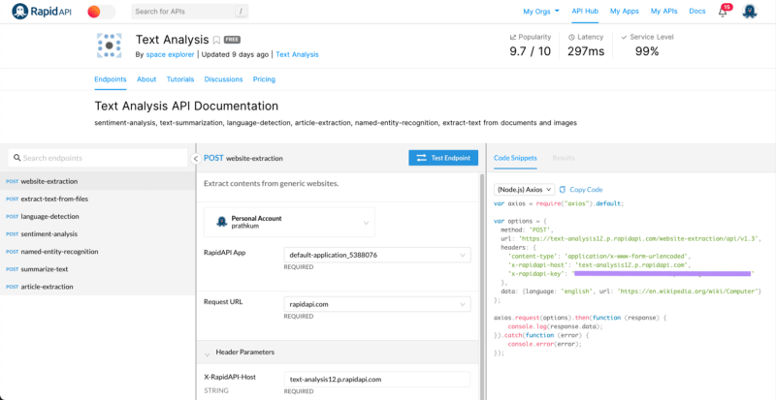
Task: Open the Code Snippets tab
Action: pyautogui.click(x=515, y=158)
